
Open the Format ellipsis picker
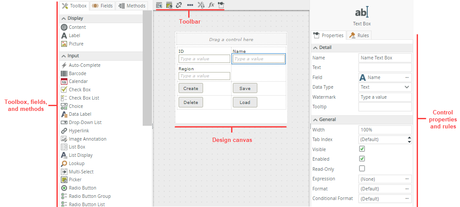click(407, 189)
